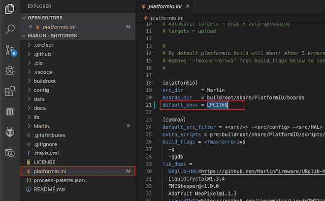Click LiquidCrystal@1.3.4 on line 31
The width and height of the screenshot is (325, 201).
pyautogui.click(x=196, y=179)
